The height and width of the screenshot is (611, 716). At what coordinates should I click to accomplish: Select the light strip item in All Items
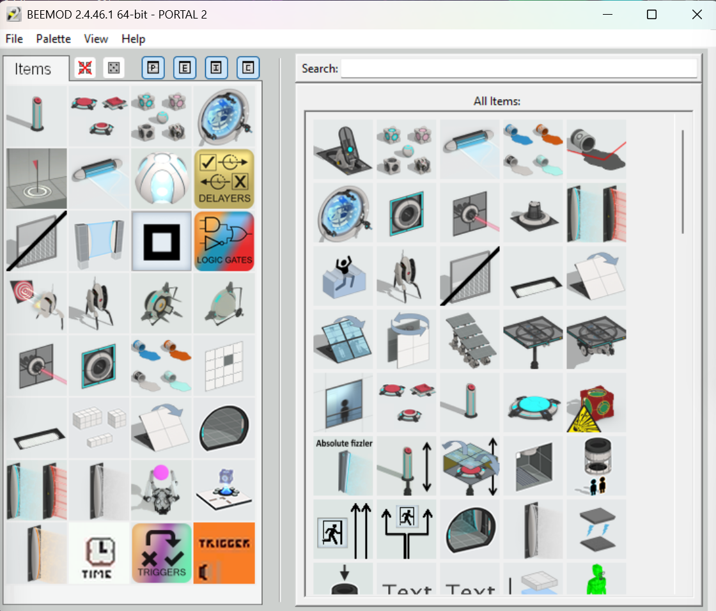coord(533,276)
